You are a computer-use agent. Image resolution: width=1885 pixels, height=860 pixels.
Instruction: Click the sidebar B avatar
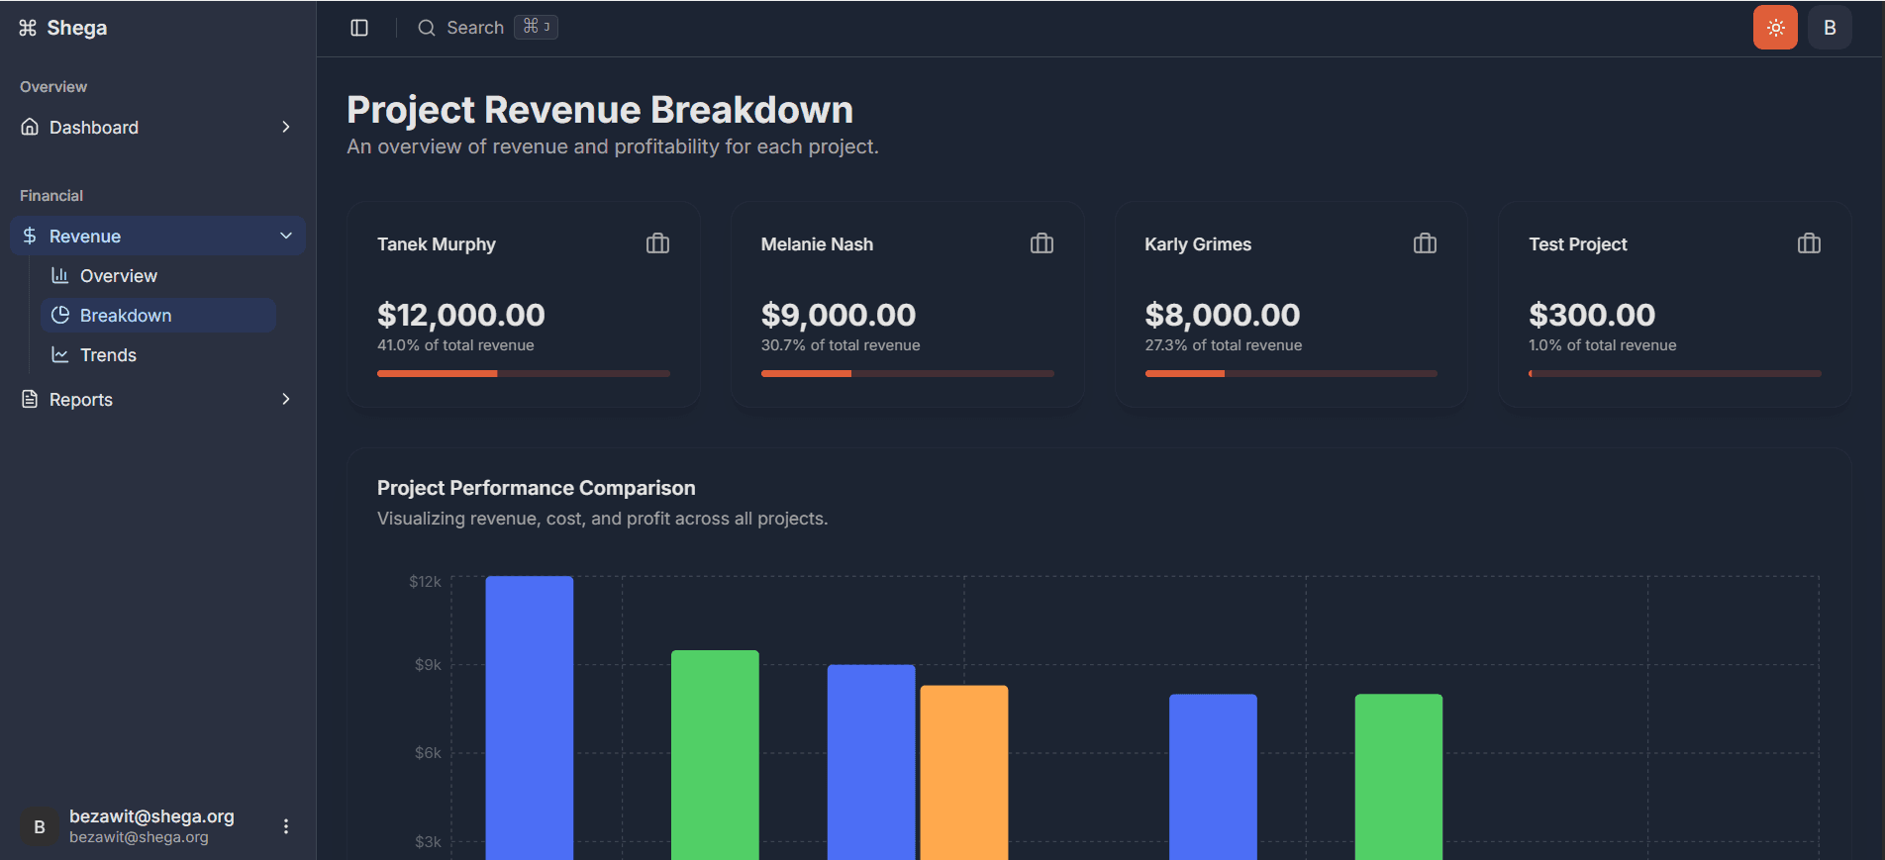40,826
